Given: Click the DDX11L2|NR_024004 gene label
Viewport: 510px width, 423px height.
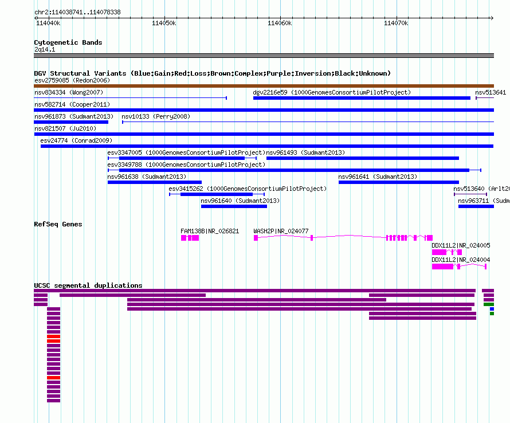Looking at the screenshot, I should click(x=461, y=260).
